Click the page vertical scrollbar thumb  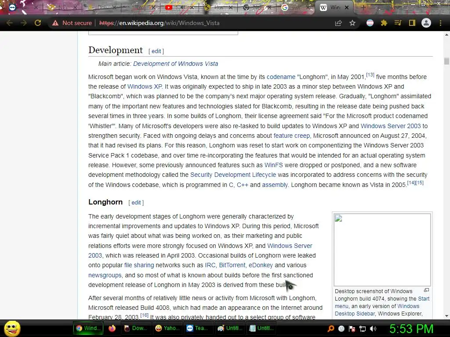[x=446, y=61]
